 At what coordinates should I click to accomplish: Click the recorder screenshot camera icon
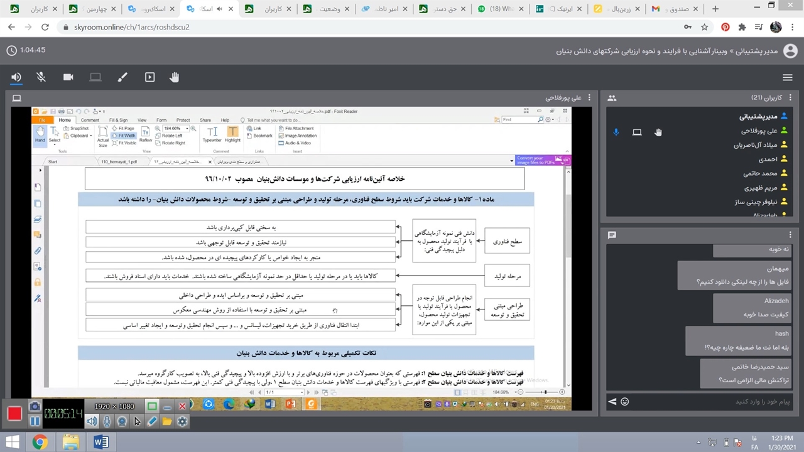point(35,407)
